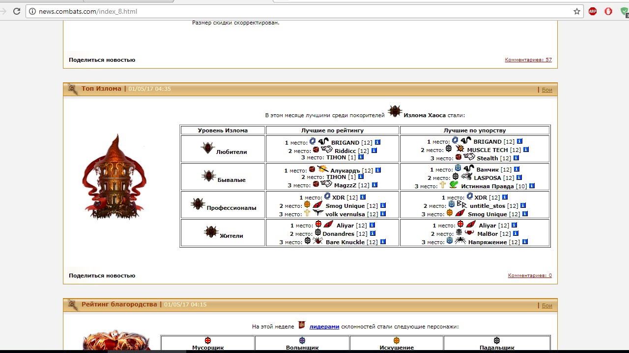
Task: Click the Мусорщик alignment icon
Action: 208,340
